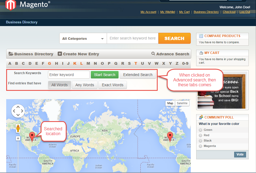The height and width of the screenshot is (173, 256).
Task: Filter directory by letter L
Action: (x=81, y=63)
